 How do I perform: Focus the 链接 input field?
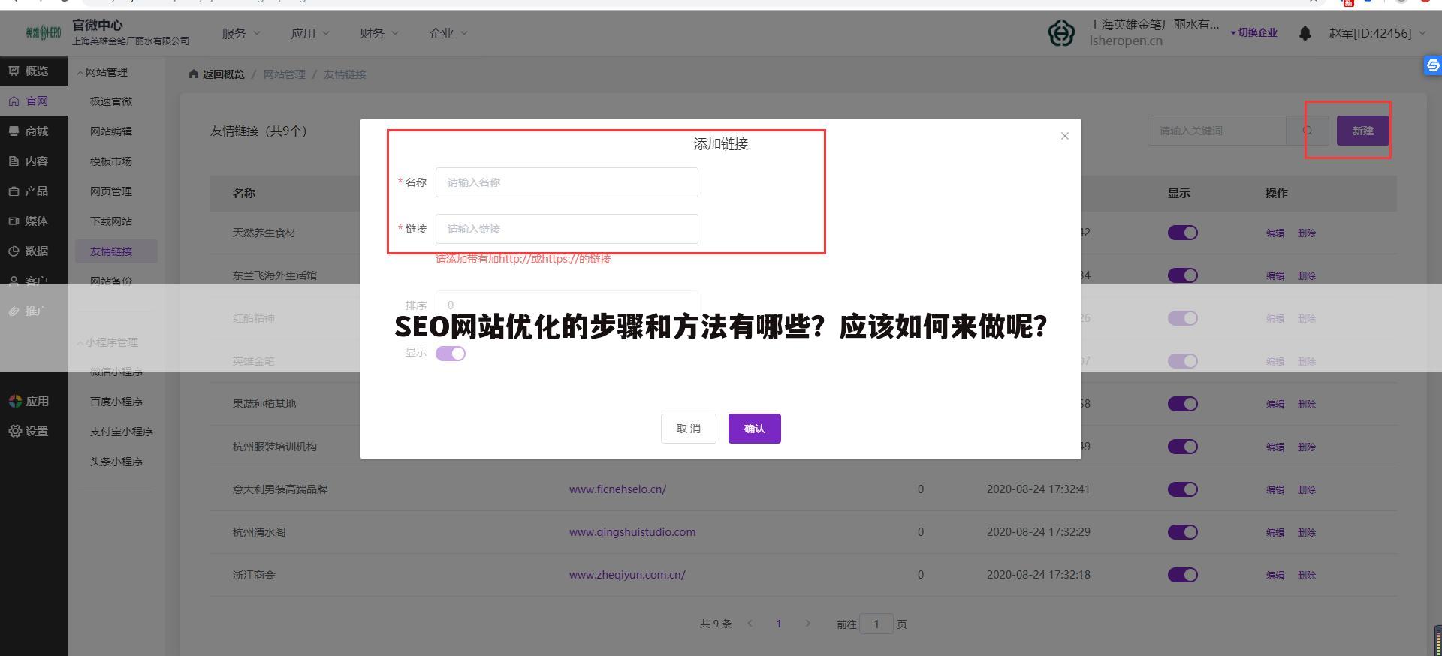566,229
